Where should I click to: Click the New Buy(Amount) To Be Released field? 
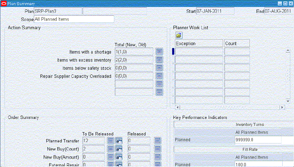click(x=94, y=157)
